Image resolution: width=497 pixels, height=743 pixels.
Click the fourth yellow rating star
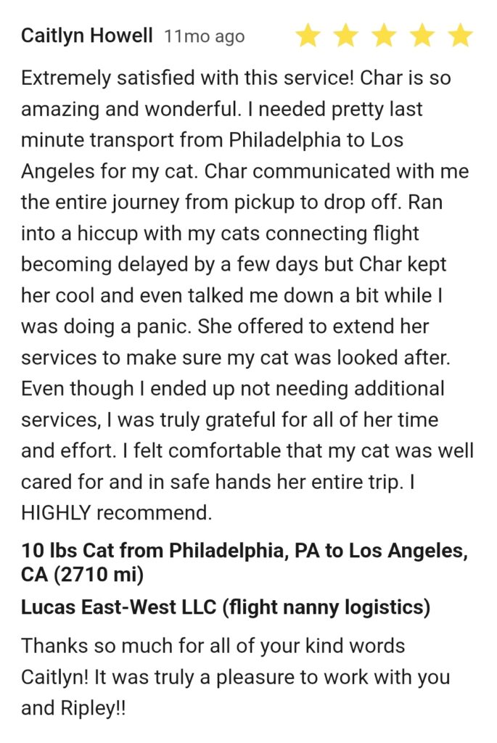(422, 36)
